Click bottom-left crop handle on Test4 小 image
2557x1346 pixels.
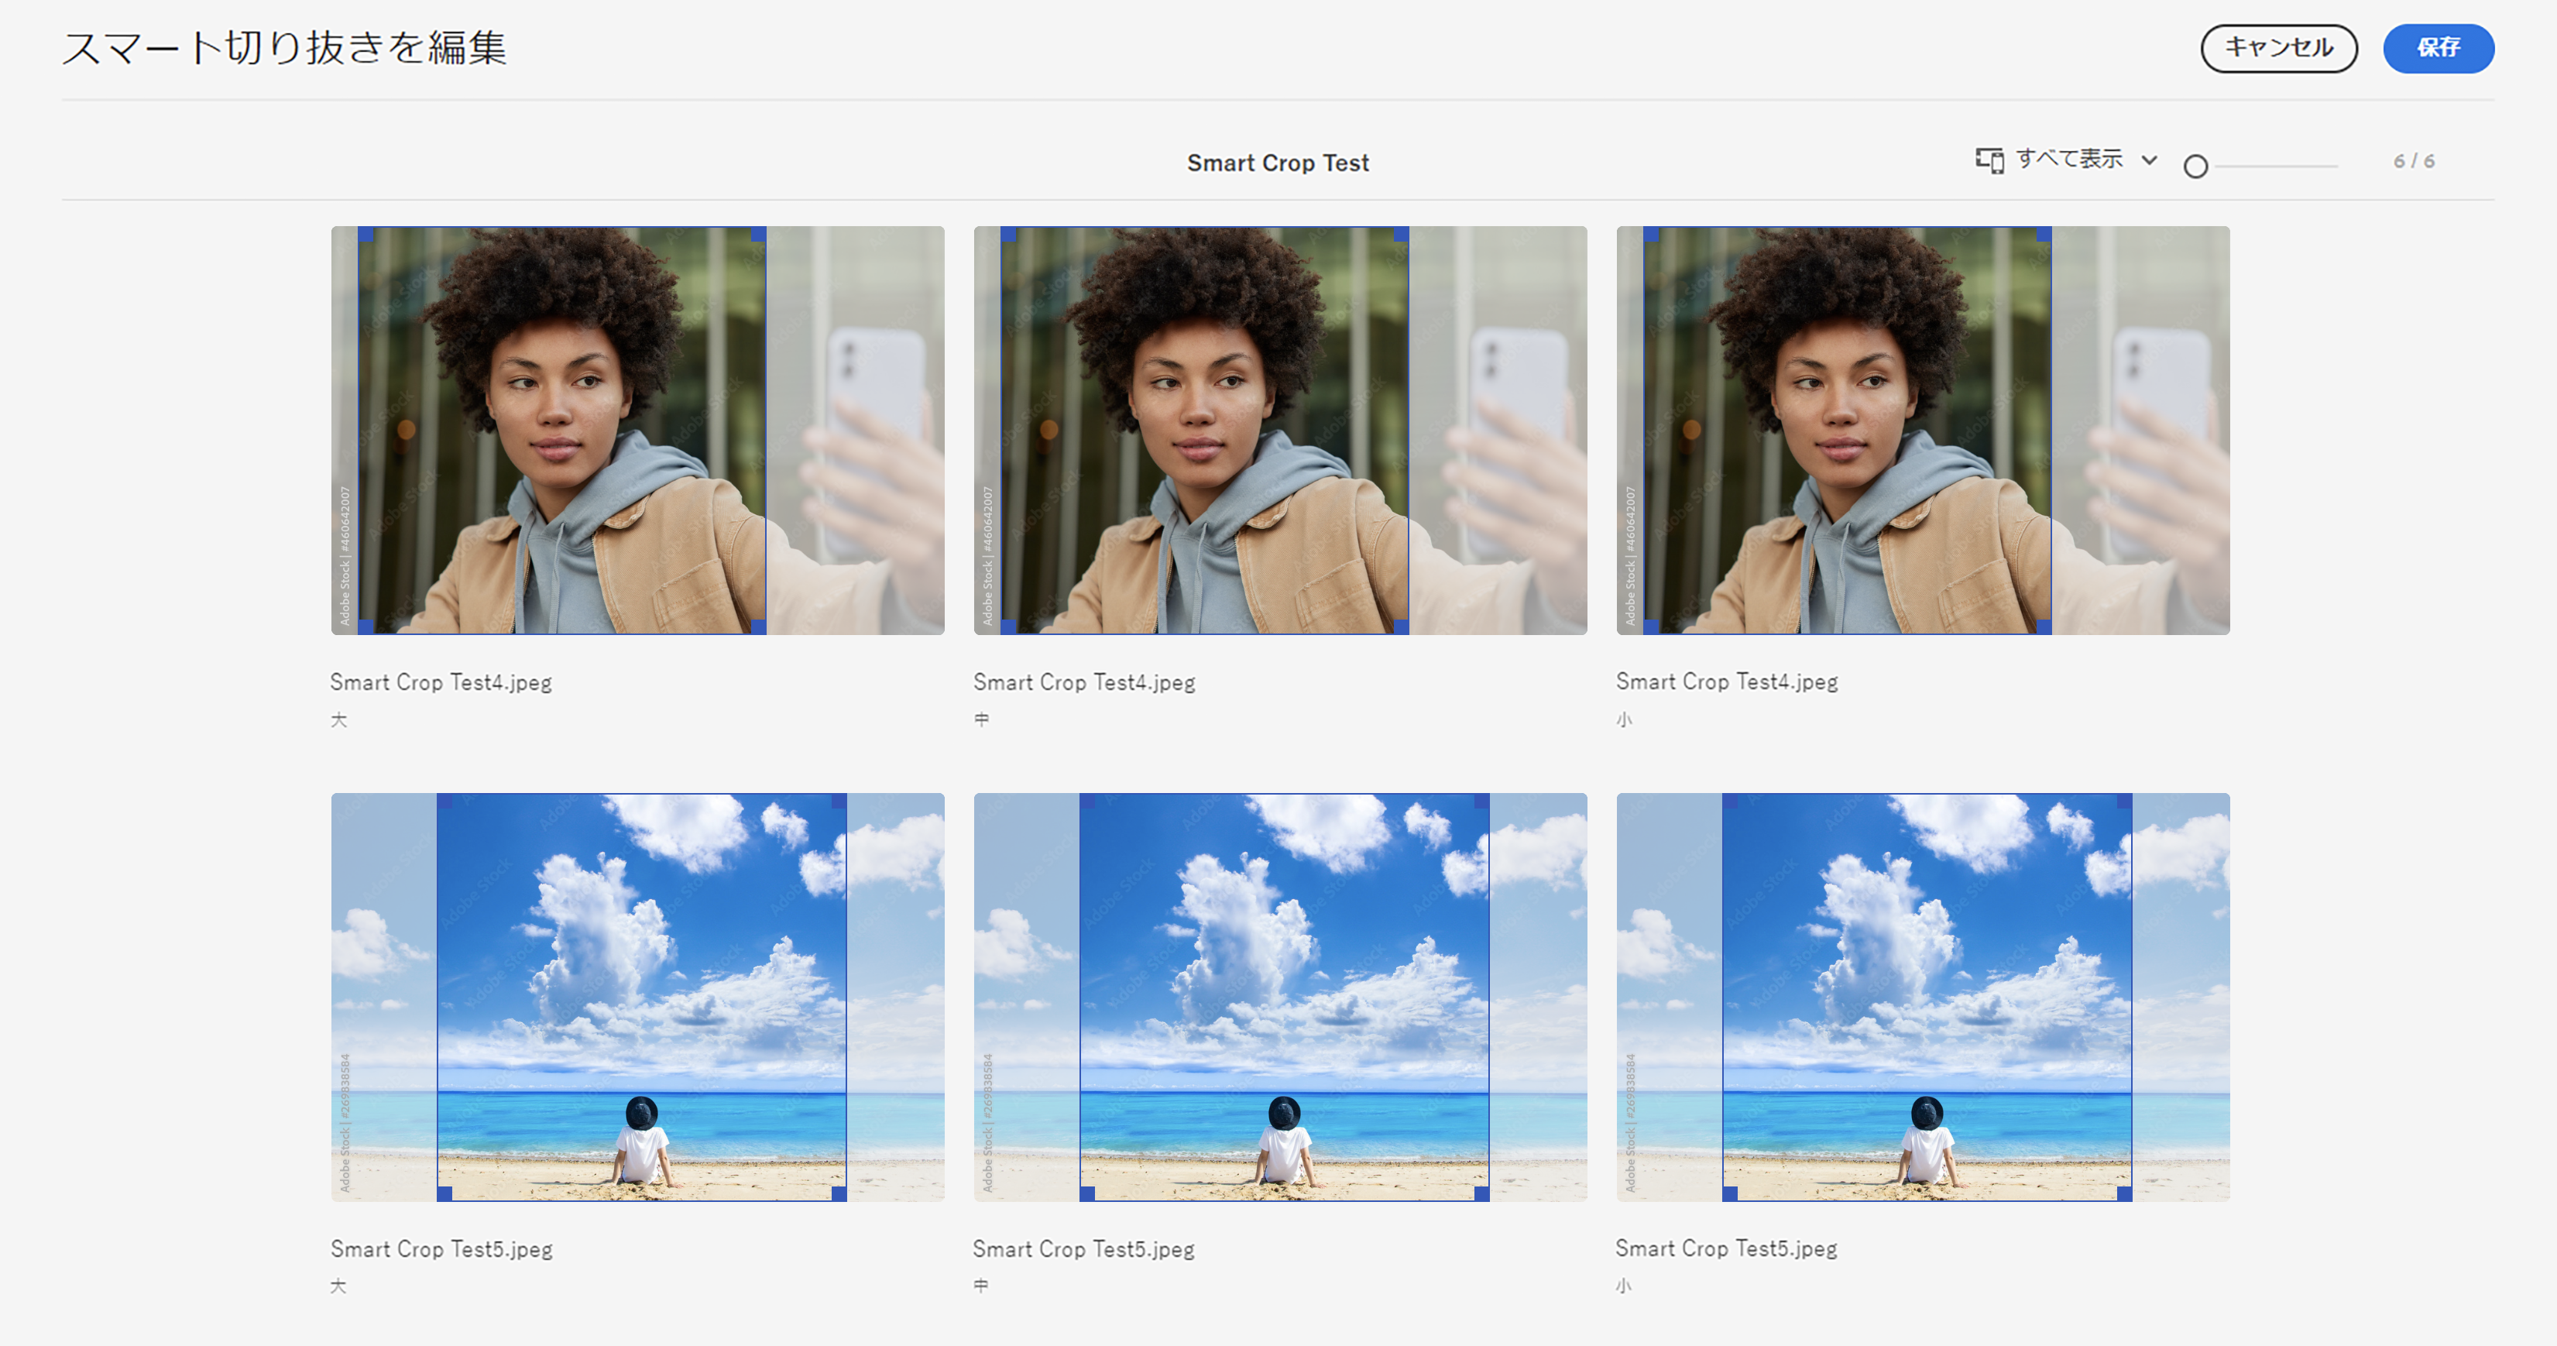tap(1651, 627)
